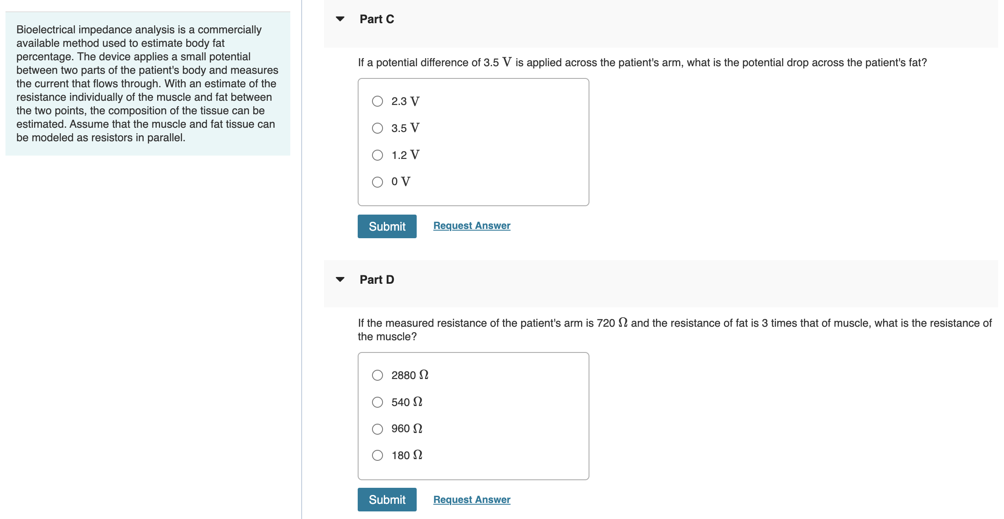The width and height of the screenshot is (1004, 519).
Task: Click the Part D heading
Action: click(x=377, y=280)
